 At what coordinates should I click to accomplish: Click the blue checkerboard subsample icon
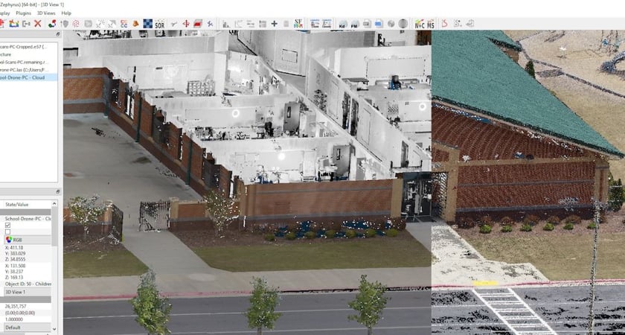pyautogui.click(x=148, y=24)
